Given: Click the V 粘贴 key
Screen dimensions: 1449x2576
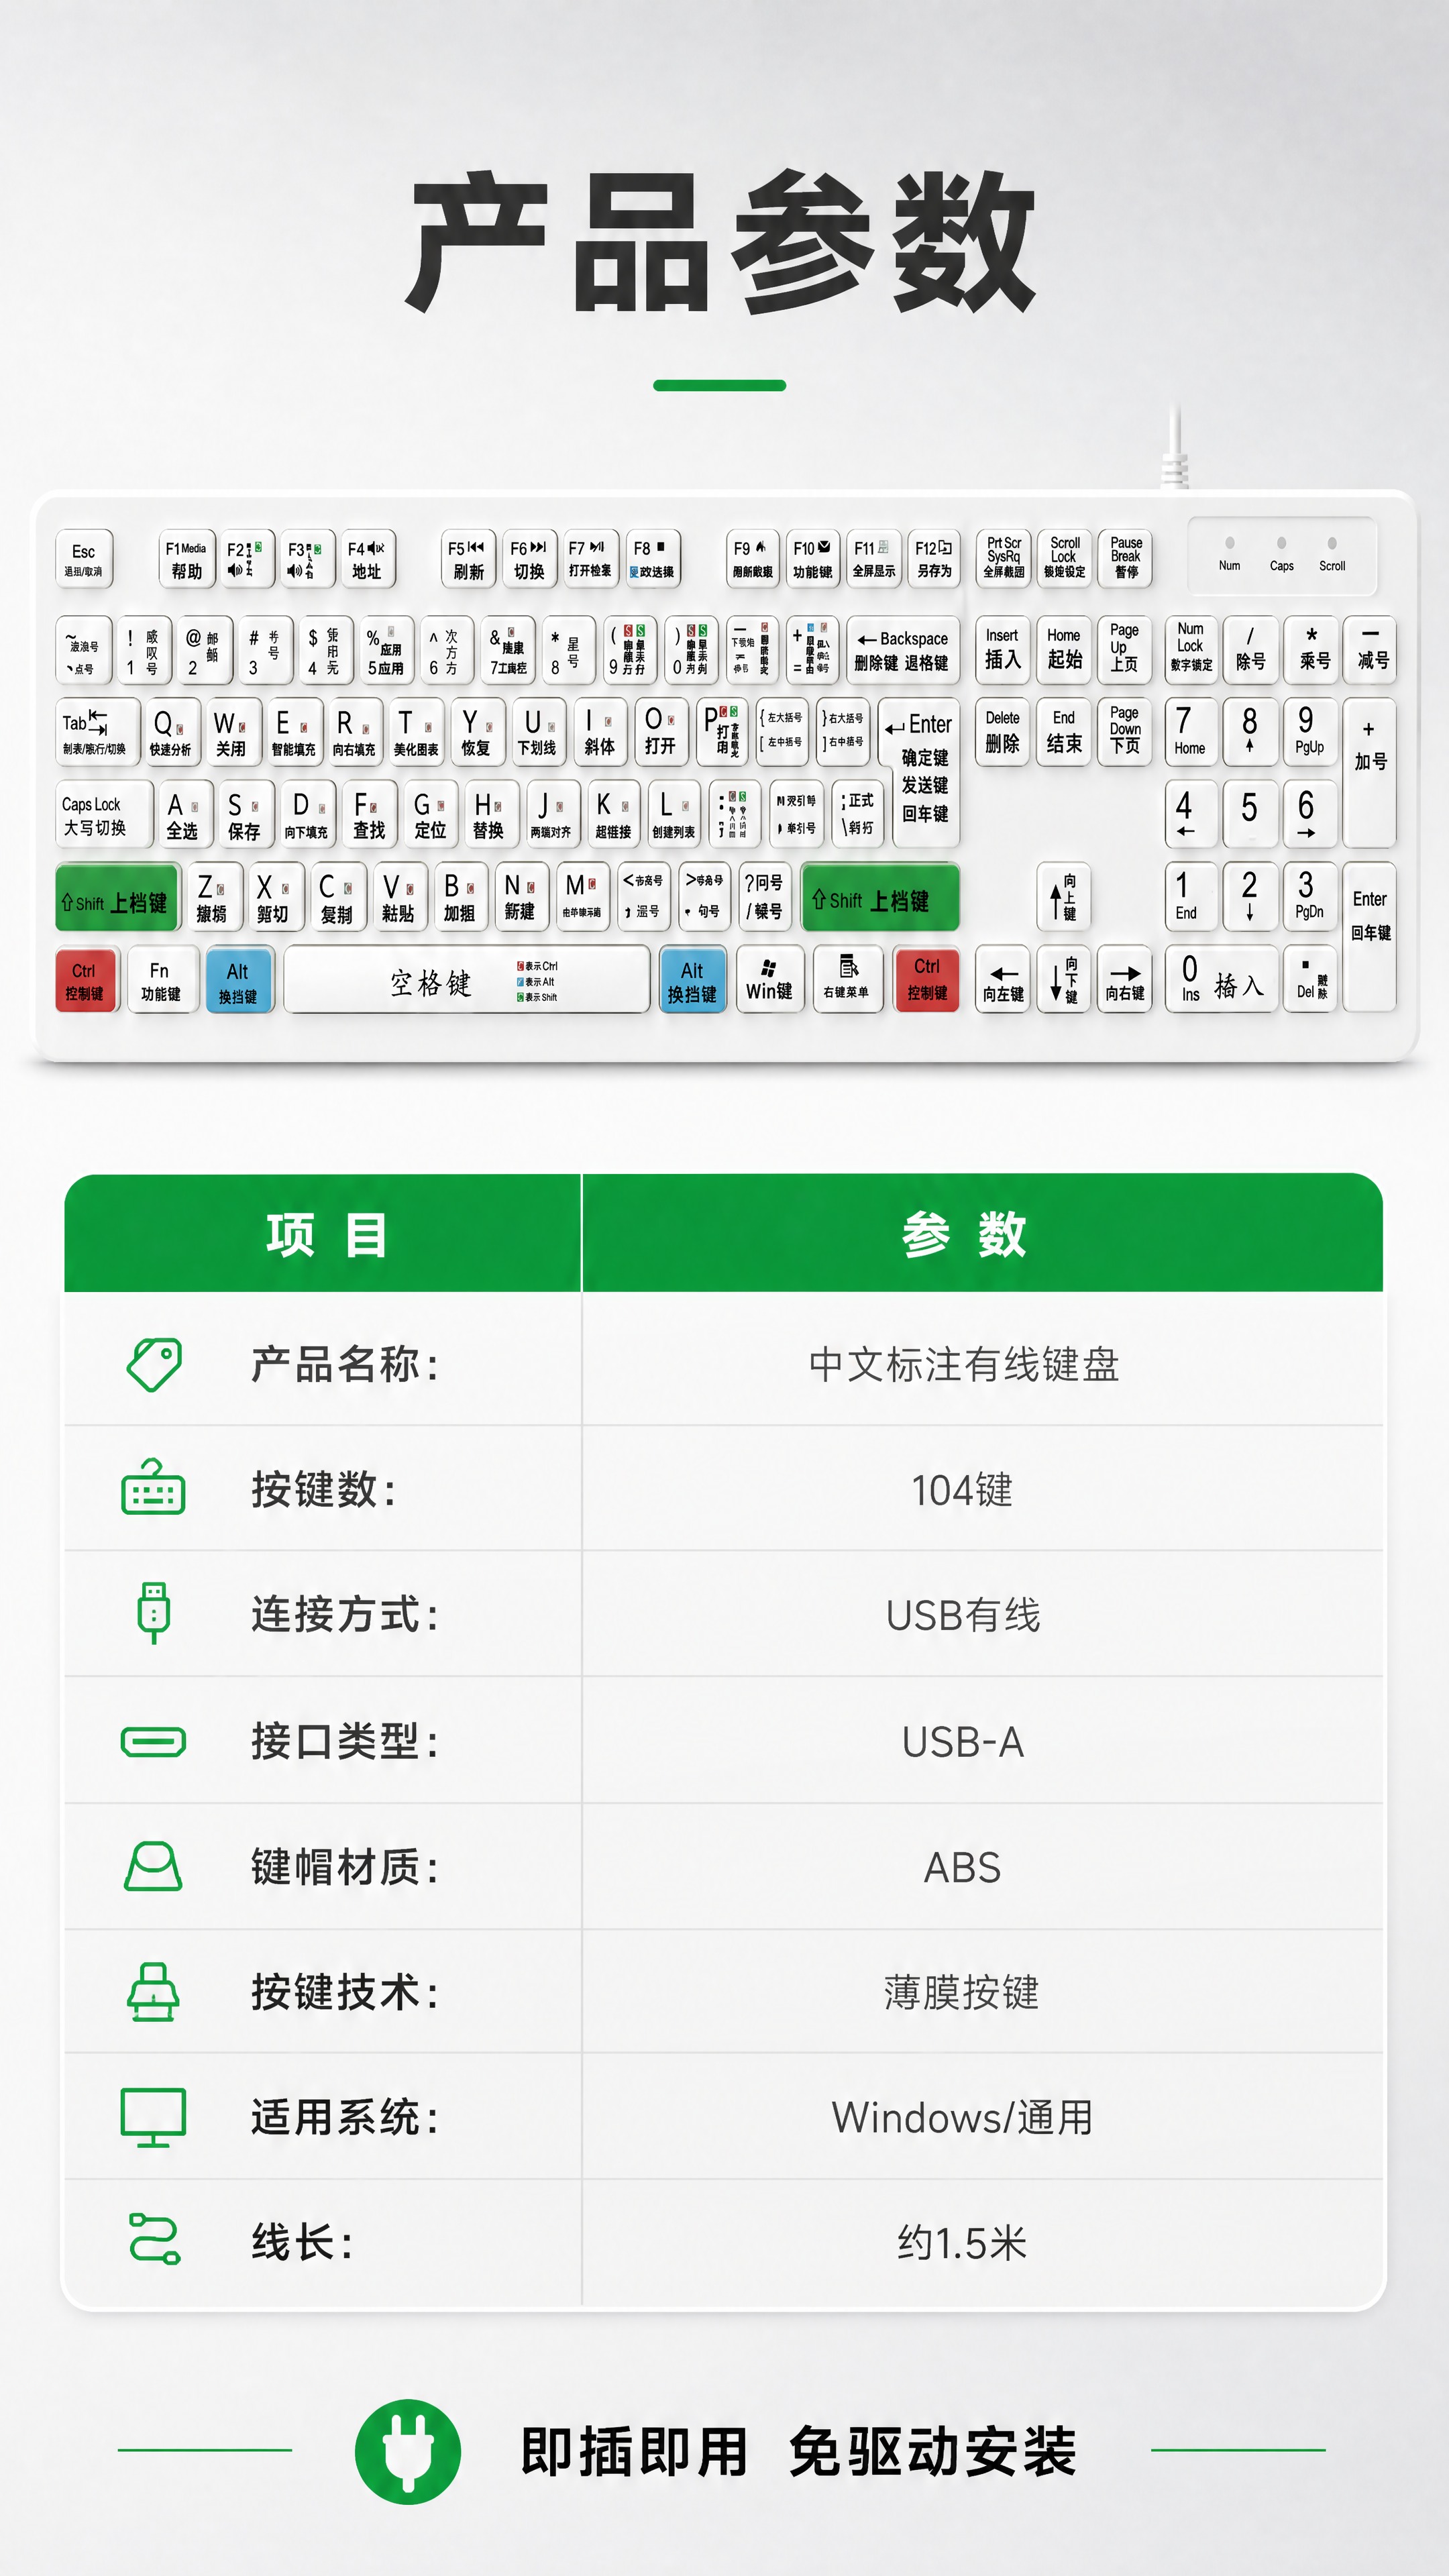Looking at the screenshot, I should tap(398, 897).
